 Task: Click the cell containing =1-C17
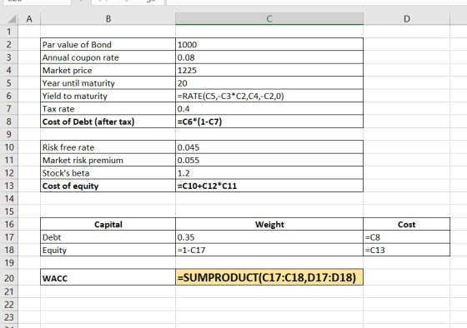point(269,250)
